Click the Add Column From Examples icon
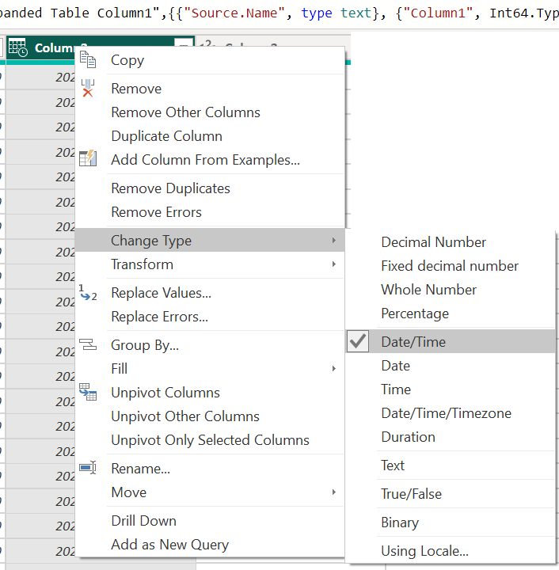This screenshot has width=559, height=570. click(88, 159)
